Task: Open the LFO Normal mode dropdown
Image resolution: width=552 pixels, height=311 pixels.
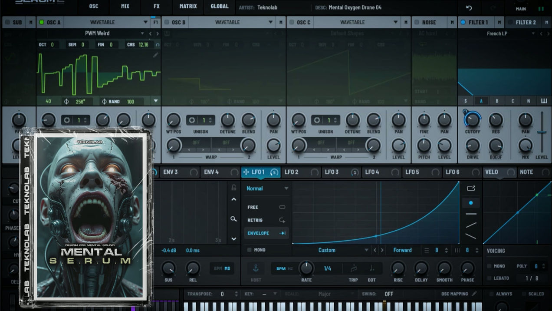Action: (x=267, y=189)
